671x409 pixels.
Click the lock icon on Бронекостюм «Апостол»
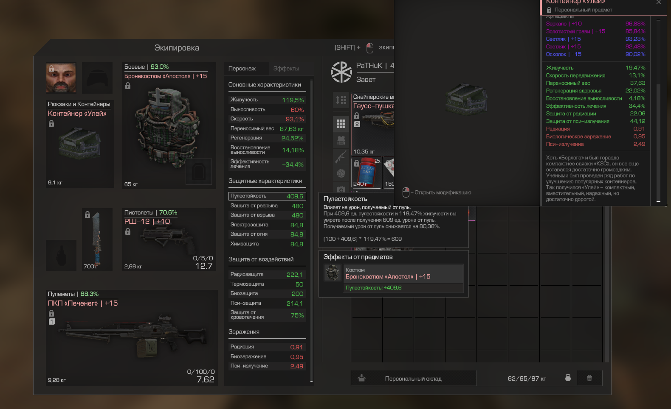tap(128, 86)
